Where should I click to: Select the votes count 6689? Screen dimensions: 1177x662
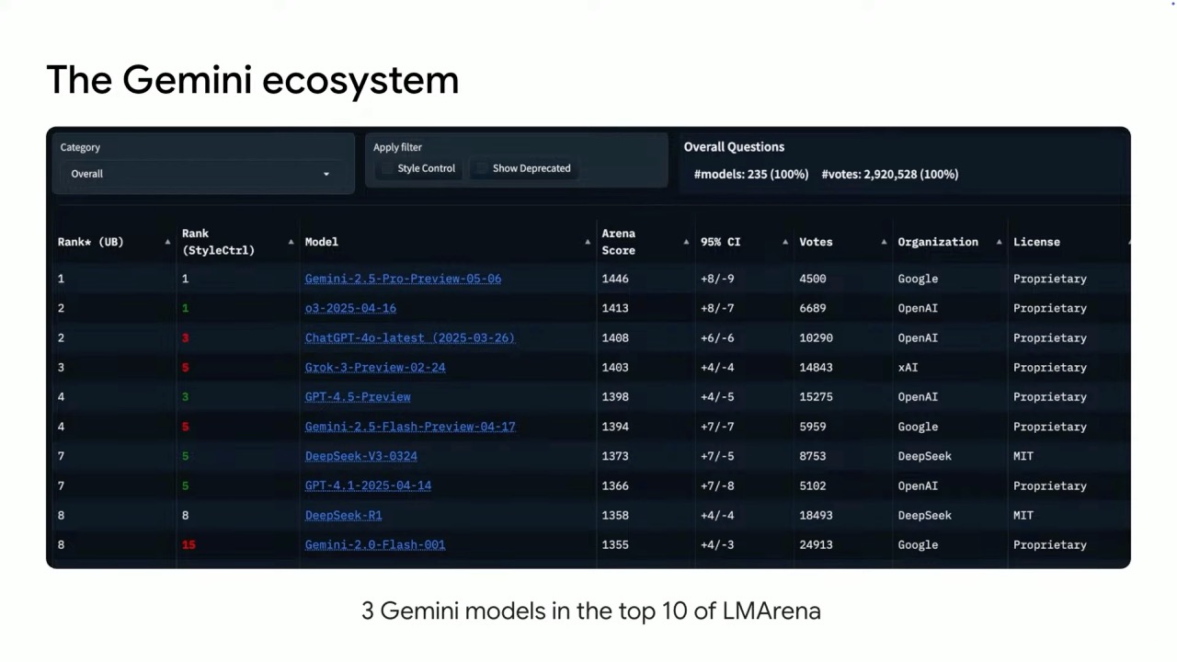(x=813, y=308)
